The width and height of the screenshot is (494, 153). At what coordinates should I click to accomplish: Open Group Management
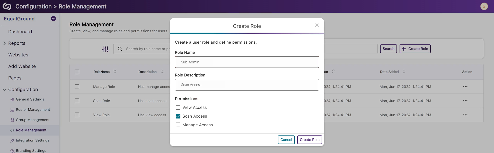click(x=33, y=120)
